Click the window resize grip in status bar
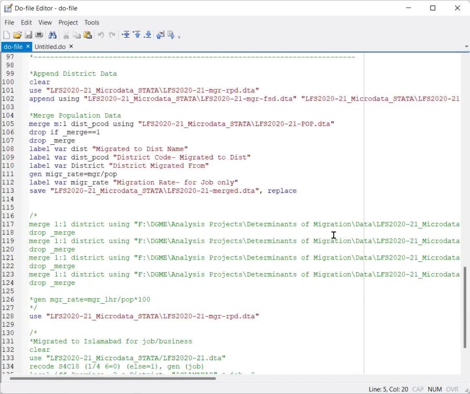 [x=466, y=390]
